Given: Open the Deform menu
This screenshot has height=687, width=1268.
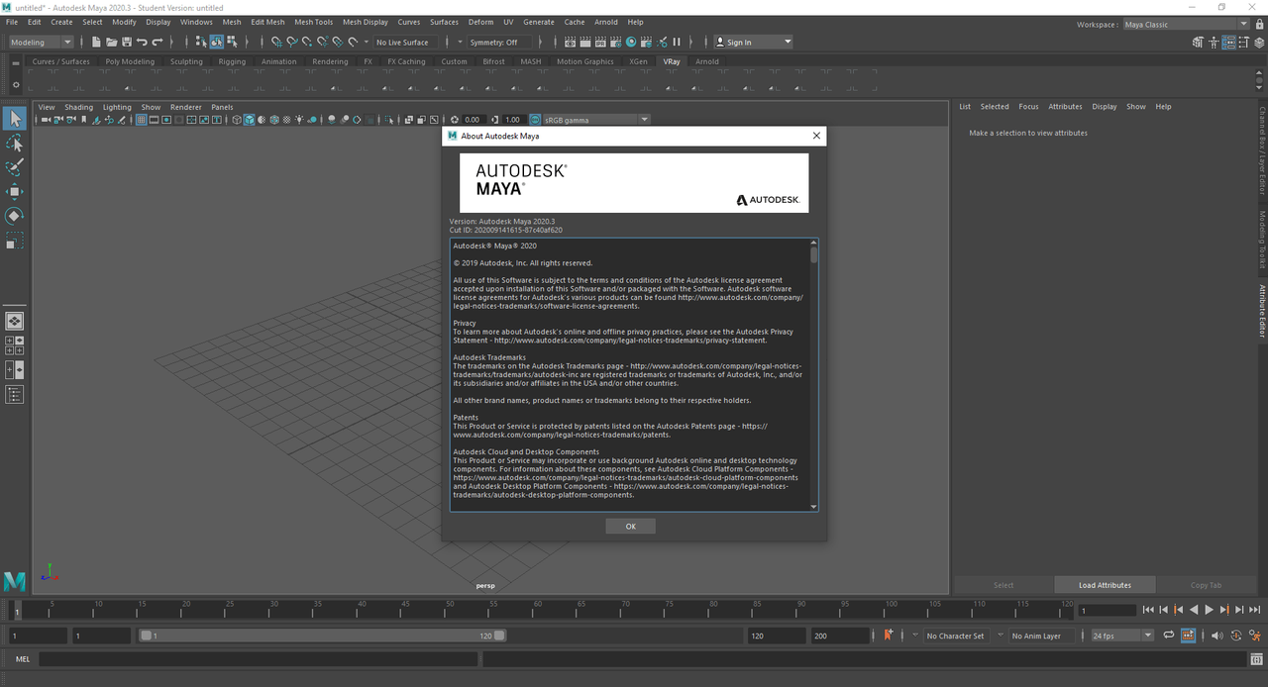Looking at the screenshot, I should pyautogui.click(x=480, y=22).
